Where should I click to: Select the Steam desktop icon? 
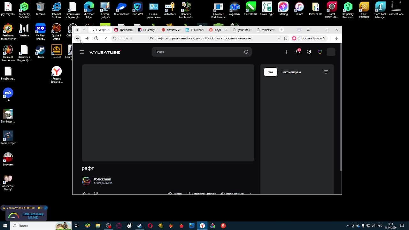[x=40, y=52]
